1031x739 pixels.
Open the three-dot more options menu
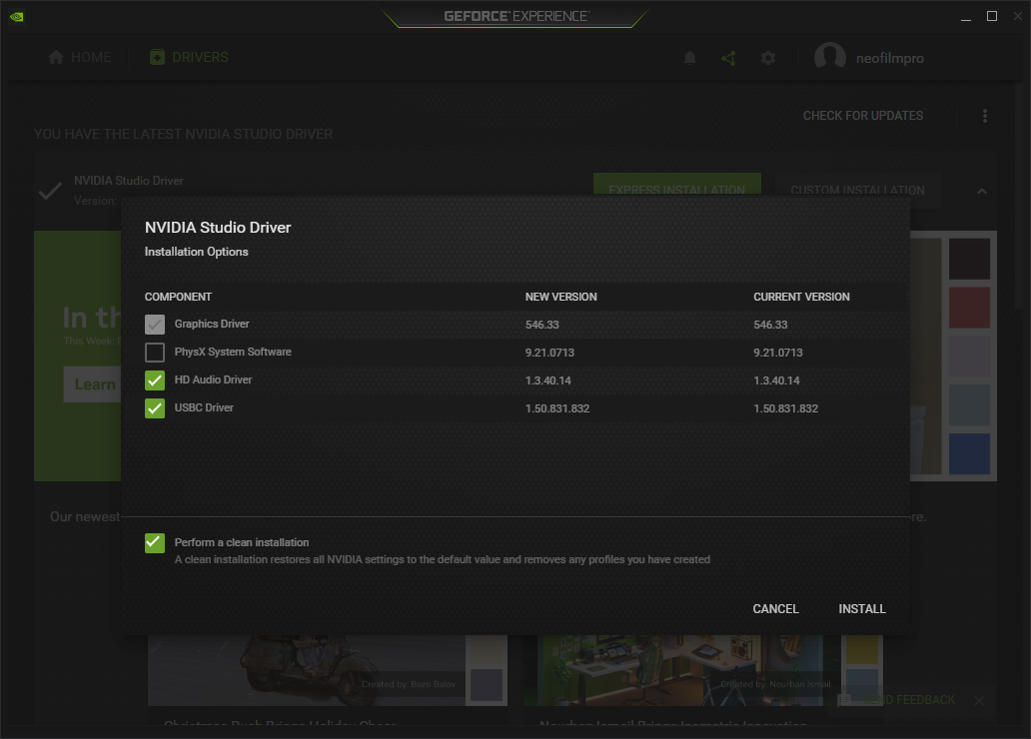(x=984, y=116)
